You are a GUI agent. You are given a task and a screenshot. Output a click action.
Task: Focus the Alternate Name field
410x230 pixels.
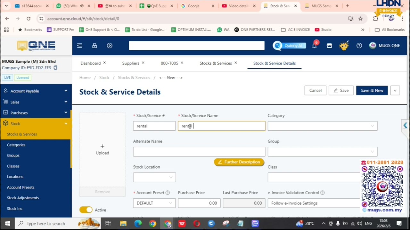[x=199, y=151]
